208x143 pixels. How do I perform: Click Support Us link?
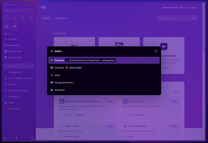point(61,18)
